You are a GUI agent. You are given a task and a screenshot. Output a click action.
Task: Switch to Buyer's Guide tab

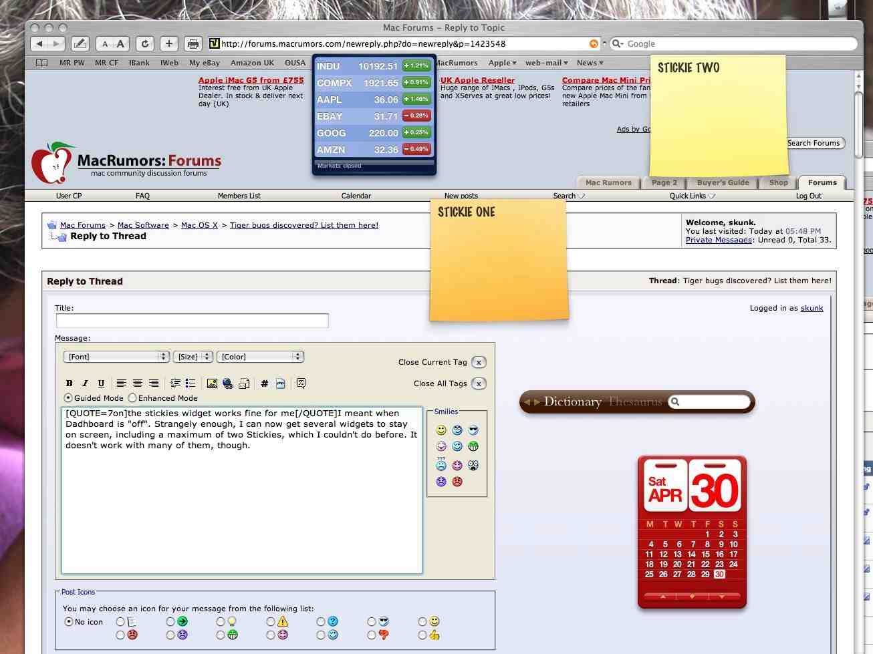tap(723, 182)
